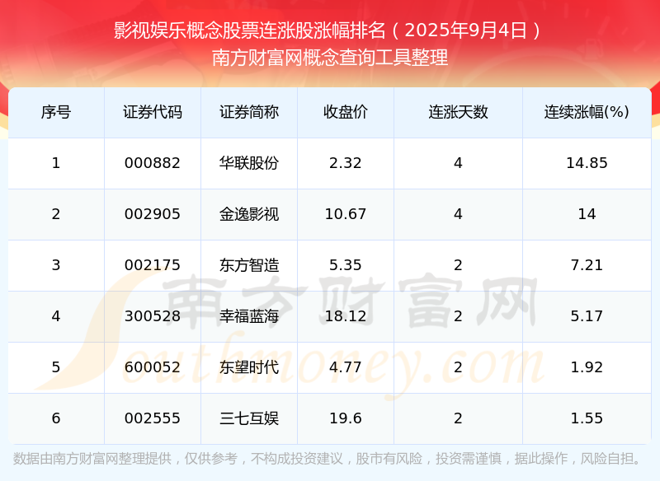Select the 证券代码 column header
The height and width of the screenshot is (481, 660).
point(153,112)
